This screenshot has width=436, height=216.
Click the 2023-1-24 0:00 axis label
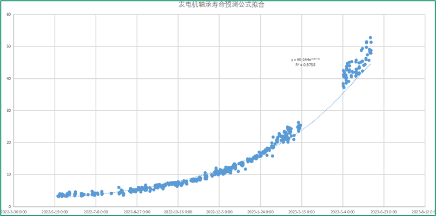click(261, 212)
